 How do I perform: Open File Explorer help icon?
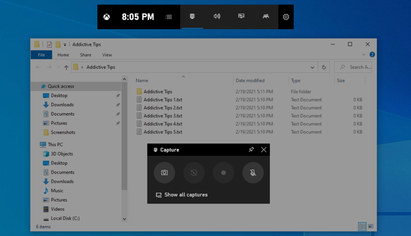[372, 55]
